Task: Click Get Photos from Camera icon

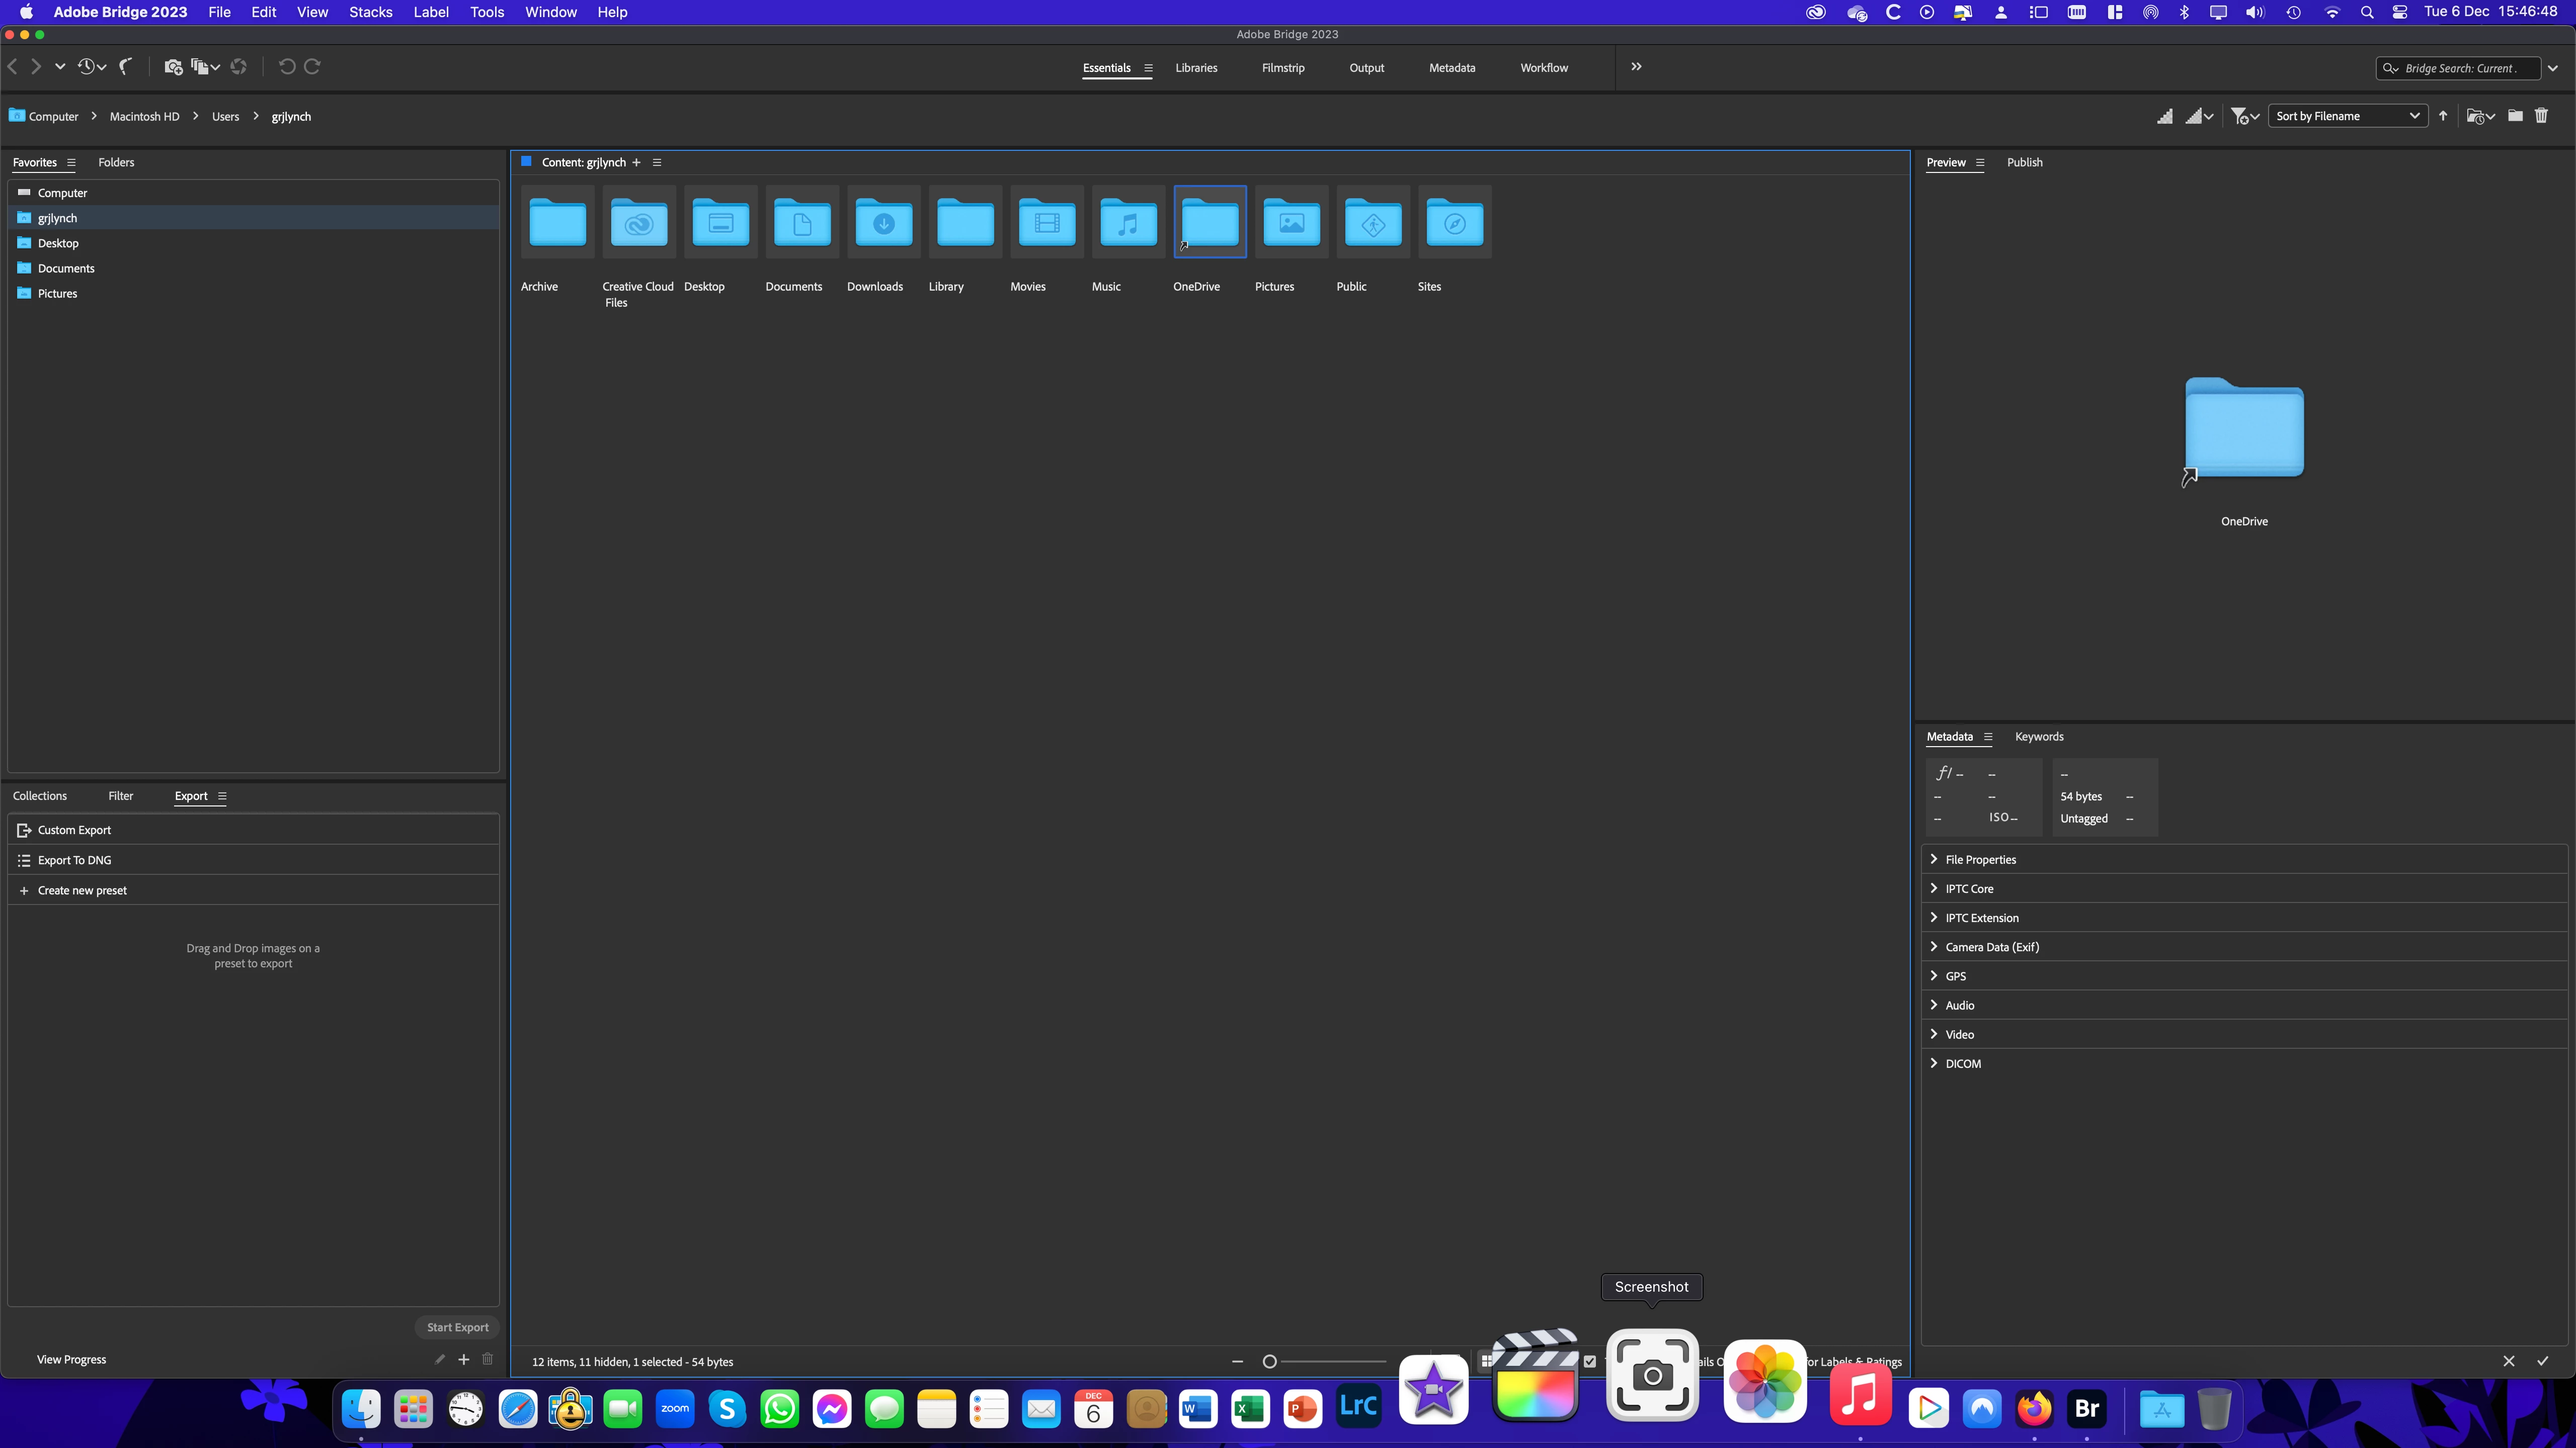Action: (173, 67)
